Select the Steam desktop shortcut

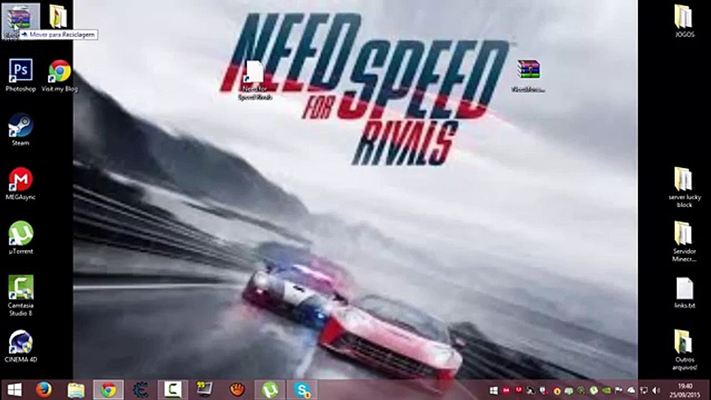[21, 129]
